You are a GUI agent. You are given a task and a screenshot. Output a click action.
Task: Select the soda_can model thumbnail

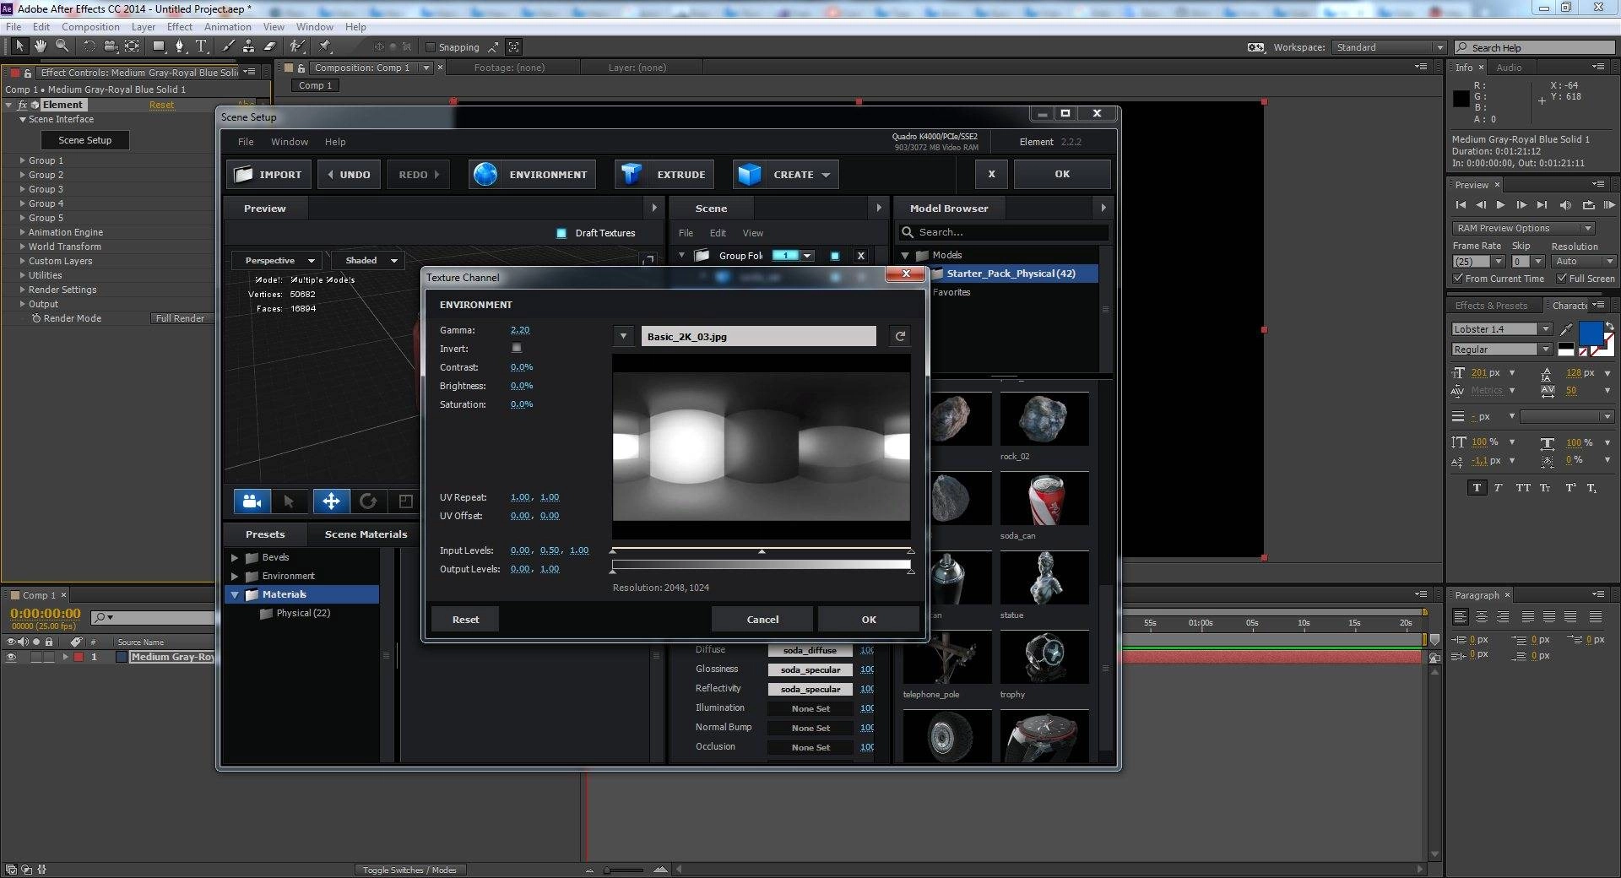click(1044, 500)
